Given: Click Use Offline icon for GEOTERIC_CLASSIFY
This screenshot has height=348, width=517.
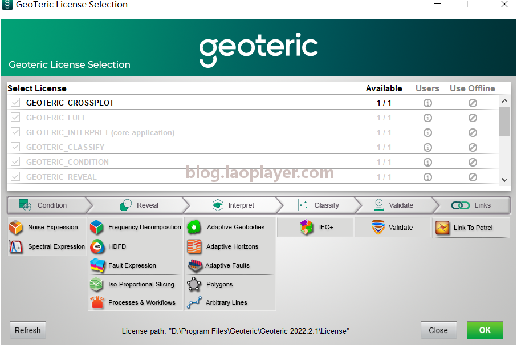Looking at the screenshot, I should 473,147.
